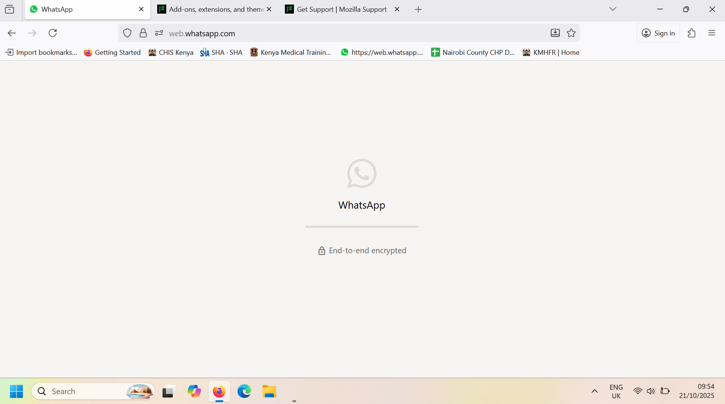Bookmark this page with star icon
The height and width of the screenshot is (404, 725).
click(x=571, y=33)
